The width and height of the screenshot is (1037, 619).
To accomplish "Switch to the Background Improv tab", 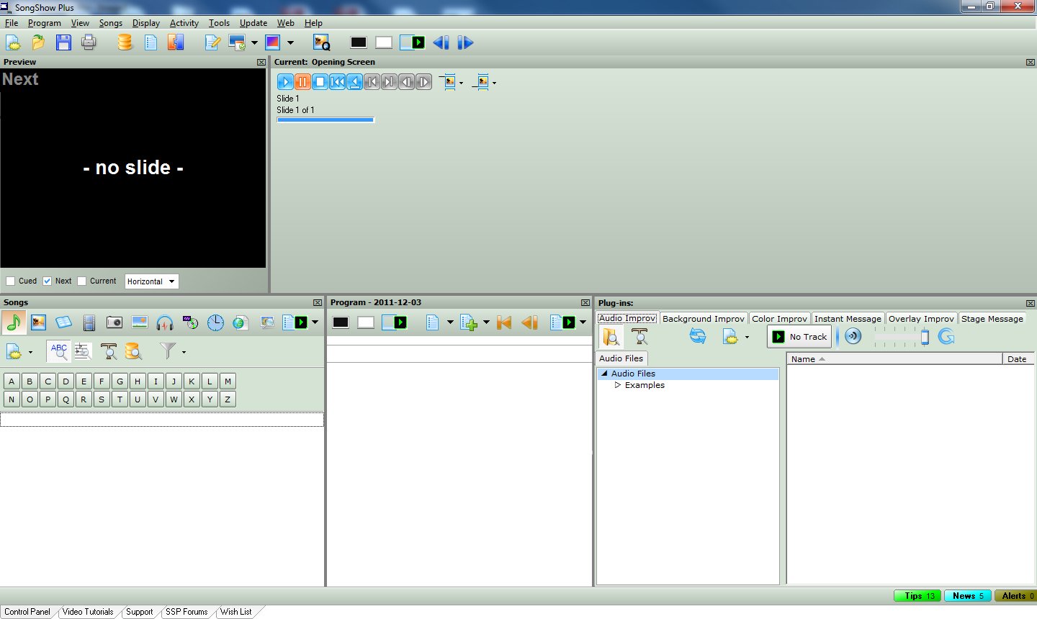I will tap(704, 319).
